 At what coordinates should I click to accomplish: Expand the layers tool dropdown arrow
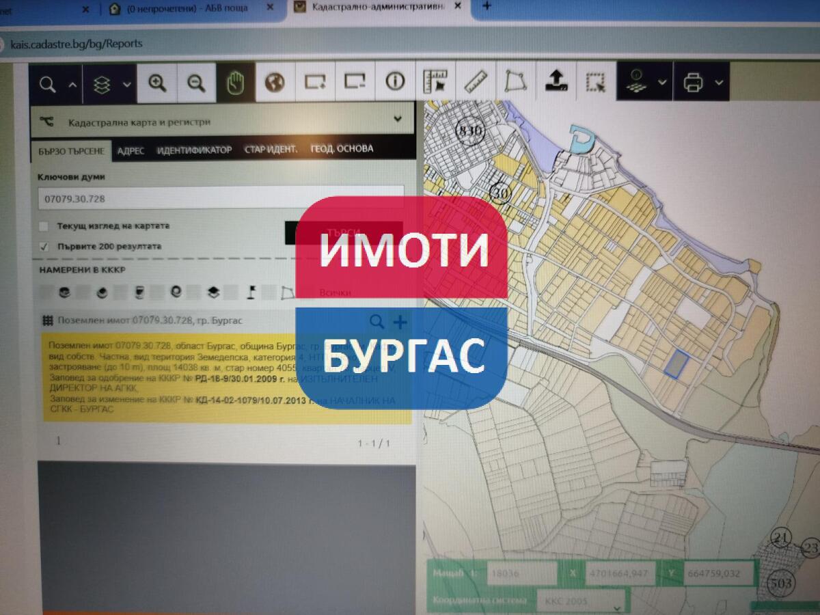127,84
